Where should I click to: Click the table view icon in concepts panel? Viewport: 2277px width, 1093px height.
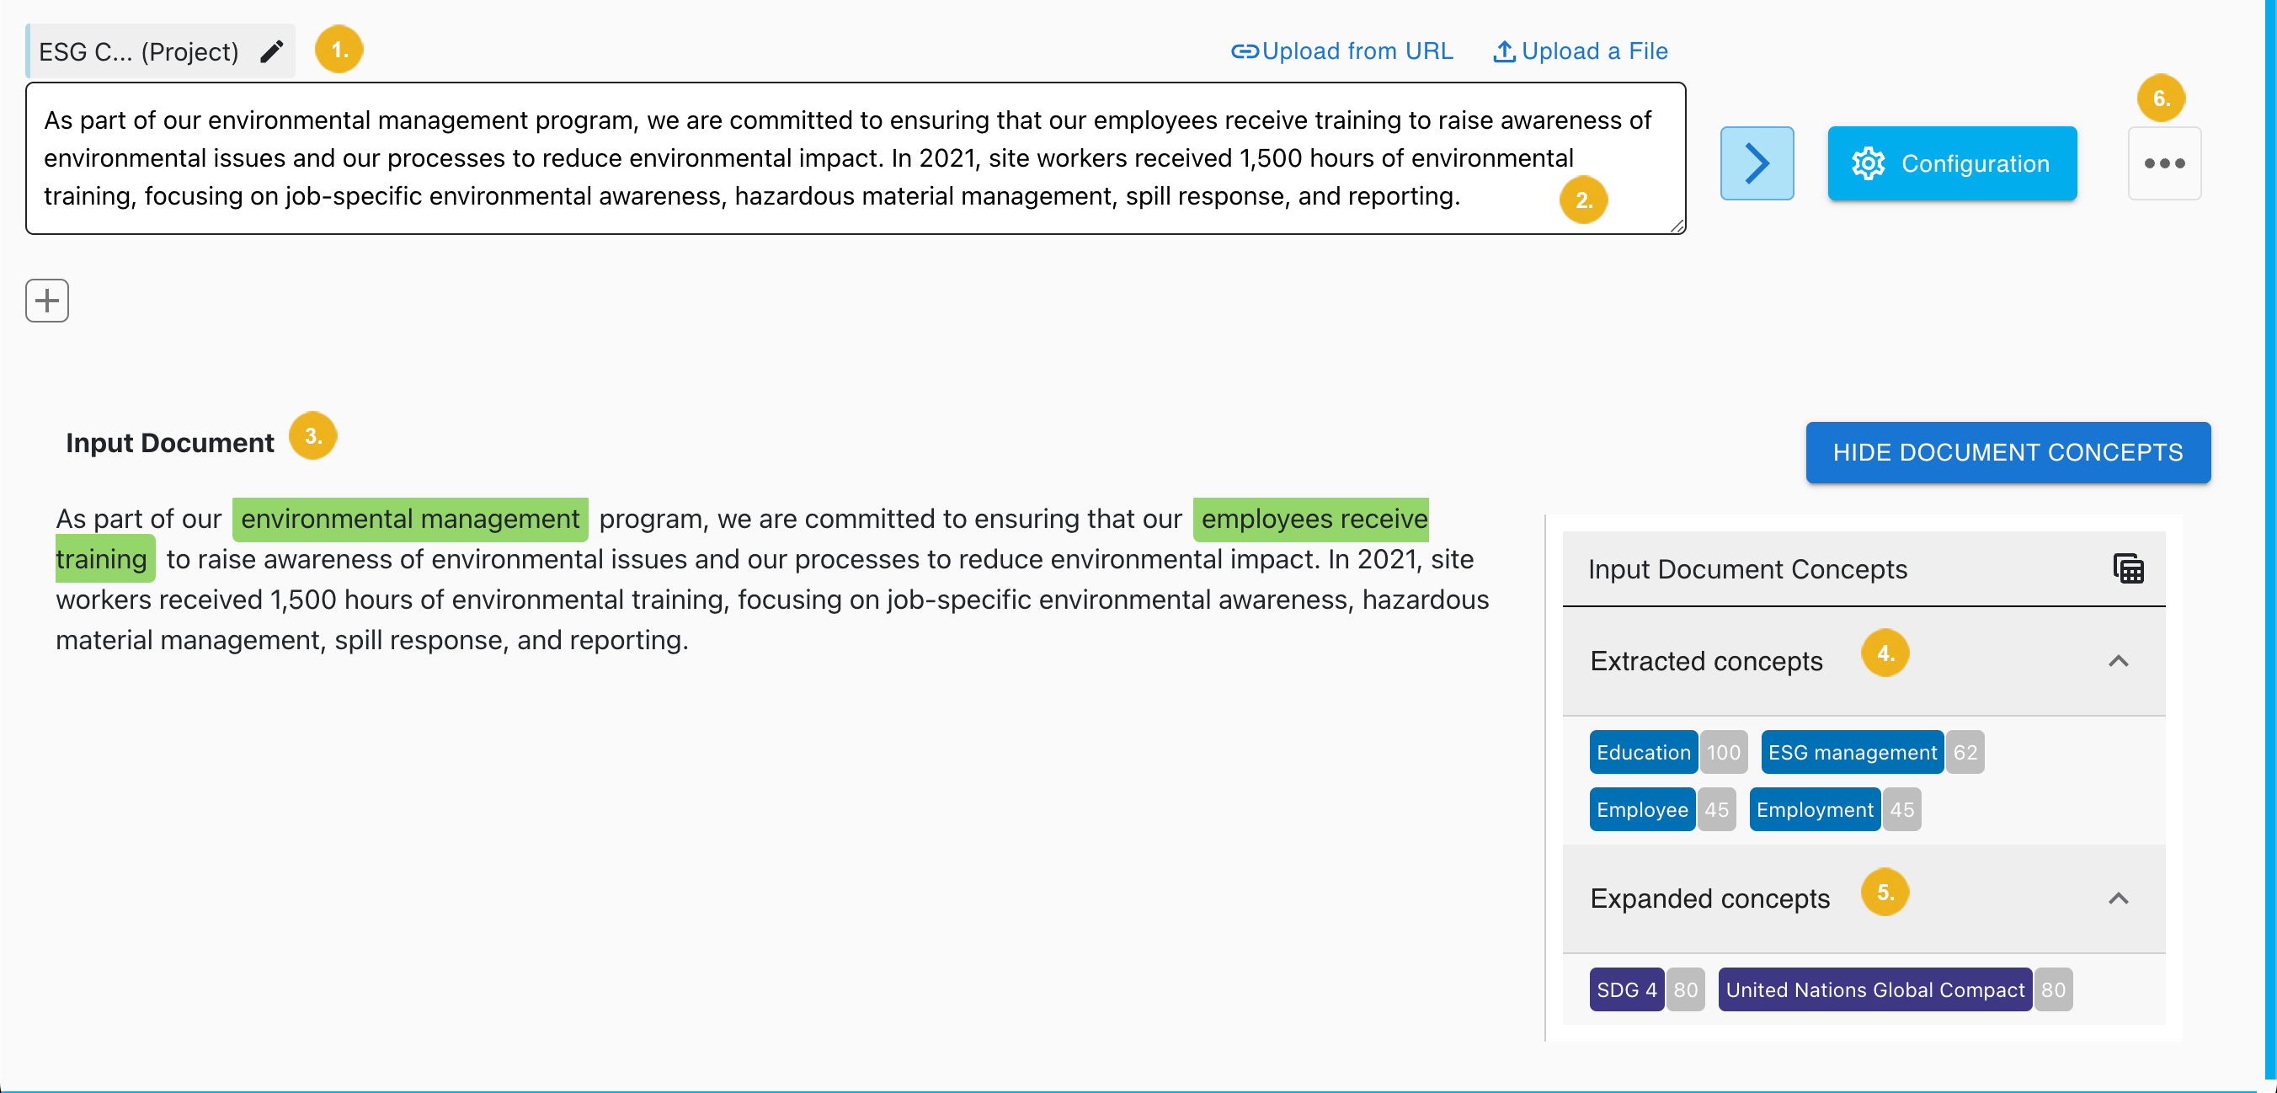[2128, 569]
